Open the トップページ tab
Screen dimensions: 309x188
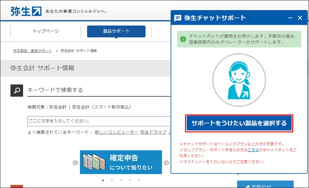[46, 31]
